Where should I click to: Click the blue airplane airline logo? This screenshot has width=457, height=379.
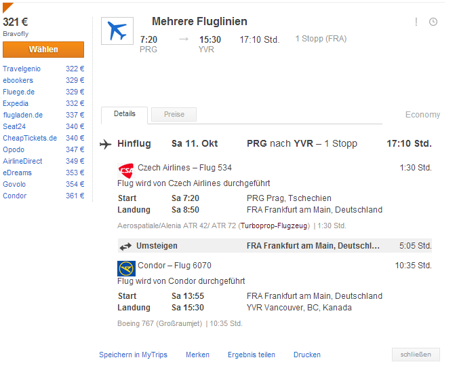point(117,31)
